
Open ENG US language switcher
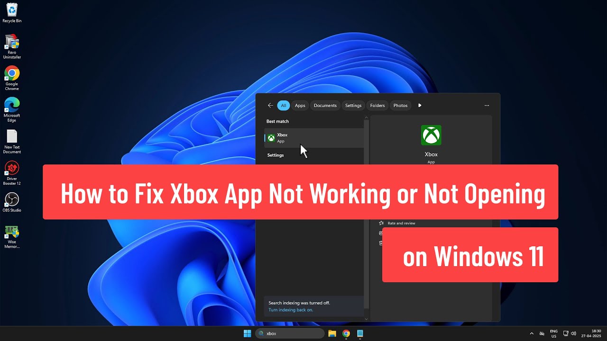click(553, 333)
